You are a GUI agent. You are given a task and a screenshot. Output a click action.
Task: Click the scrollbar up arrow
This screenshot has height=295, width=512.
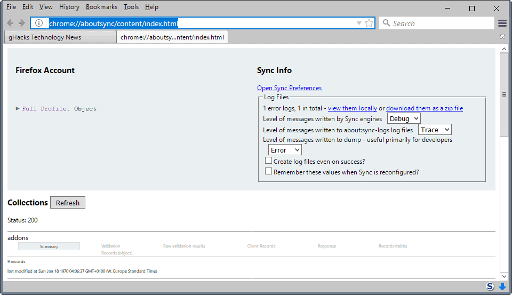coord(504,49)
